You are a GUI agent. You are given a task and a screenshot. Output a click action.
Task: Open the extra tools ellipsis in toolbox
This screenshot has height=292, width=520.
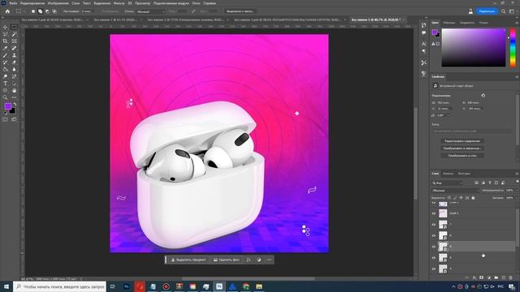[x=14, y=97]
